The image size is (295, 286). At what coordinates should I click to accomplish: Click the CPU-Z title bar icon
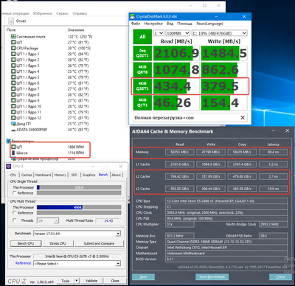(9, 167)
